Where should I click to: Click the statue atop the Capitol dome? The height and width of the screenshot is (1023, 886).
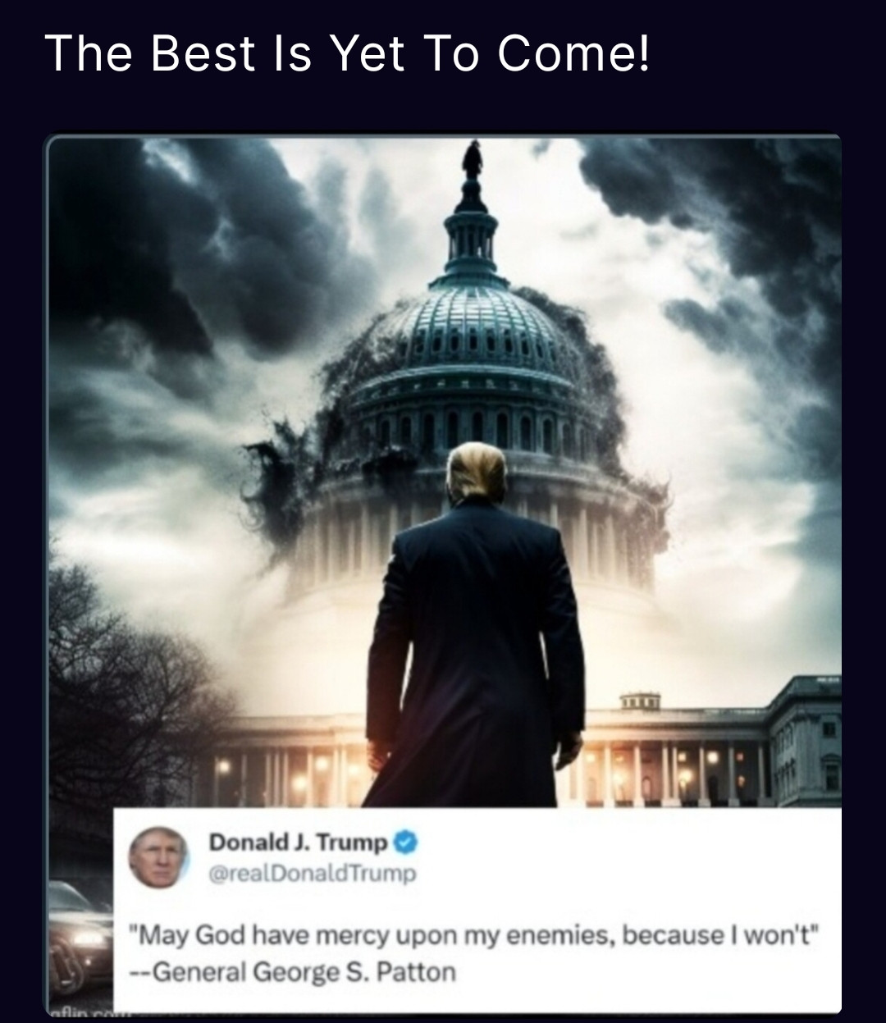[471, 159]
